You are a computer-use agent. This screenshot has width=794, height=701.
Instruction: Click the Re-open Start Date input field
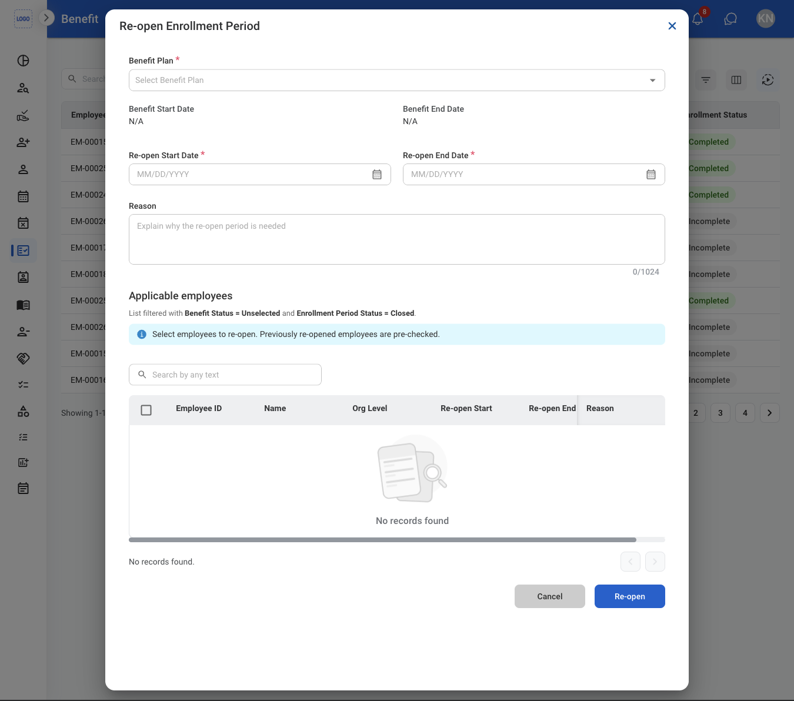pyautogui.click(x=260, y=174)
